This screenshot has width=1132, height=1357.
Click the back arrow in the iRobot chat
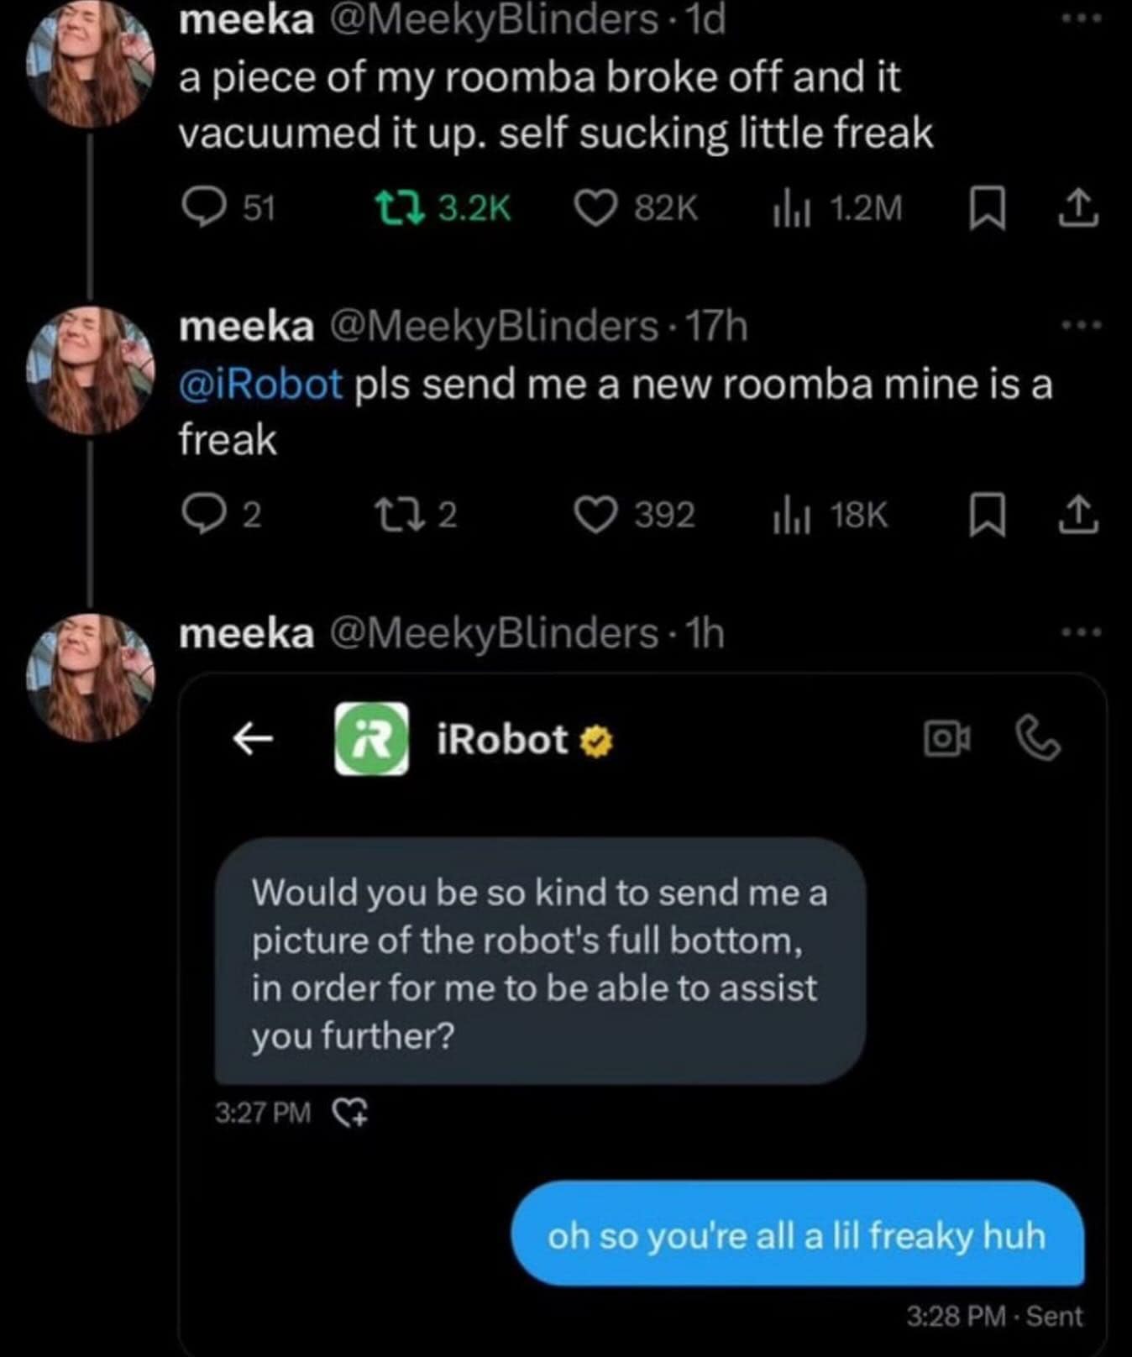pos(253,739)
